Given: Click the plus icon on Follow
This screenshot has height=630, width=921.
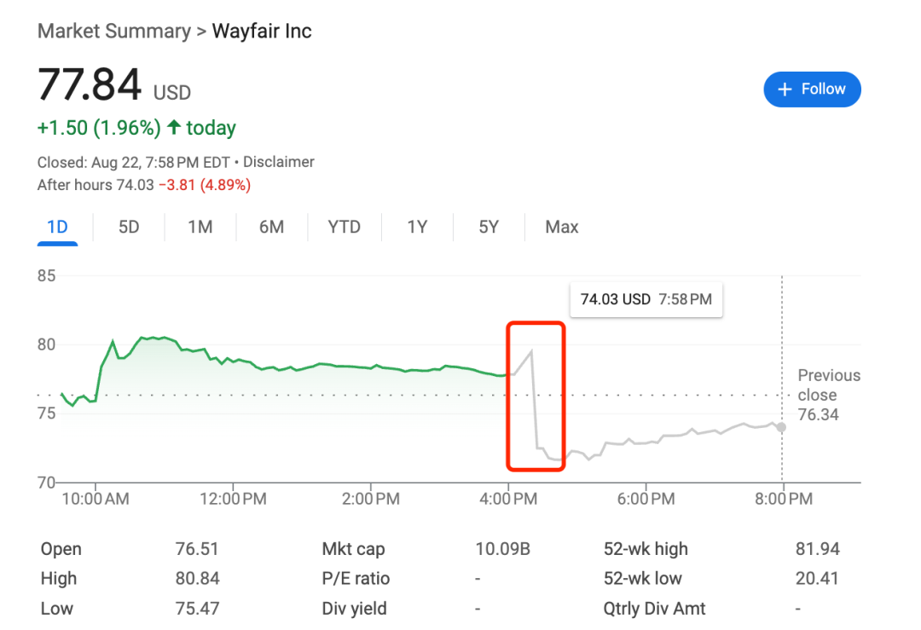Looking at the screenshot, I should [x=785, y=90].
